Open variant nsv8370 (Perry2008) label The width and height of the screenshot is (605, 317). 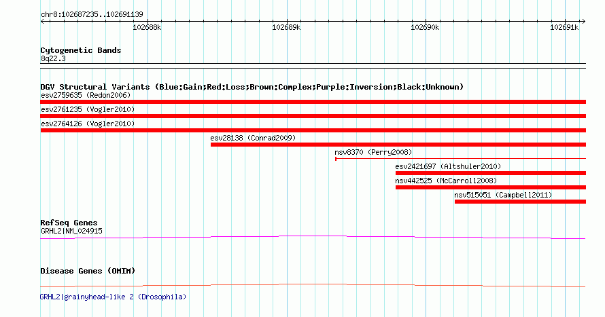point(373,152)
